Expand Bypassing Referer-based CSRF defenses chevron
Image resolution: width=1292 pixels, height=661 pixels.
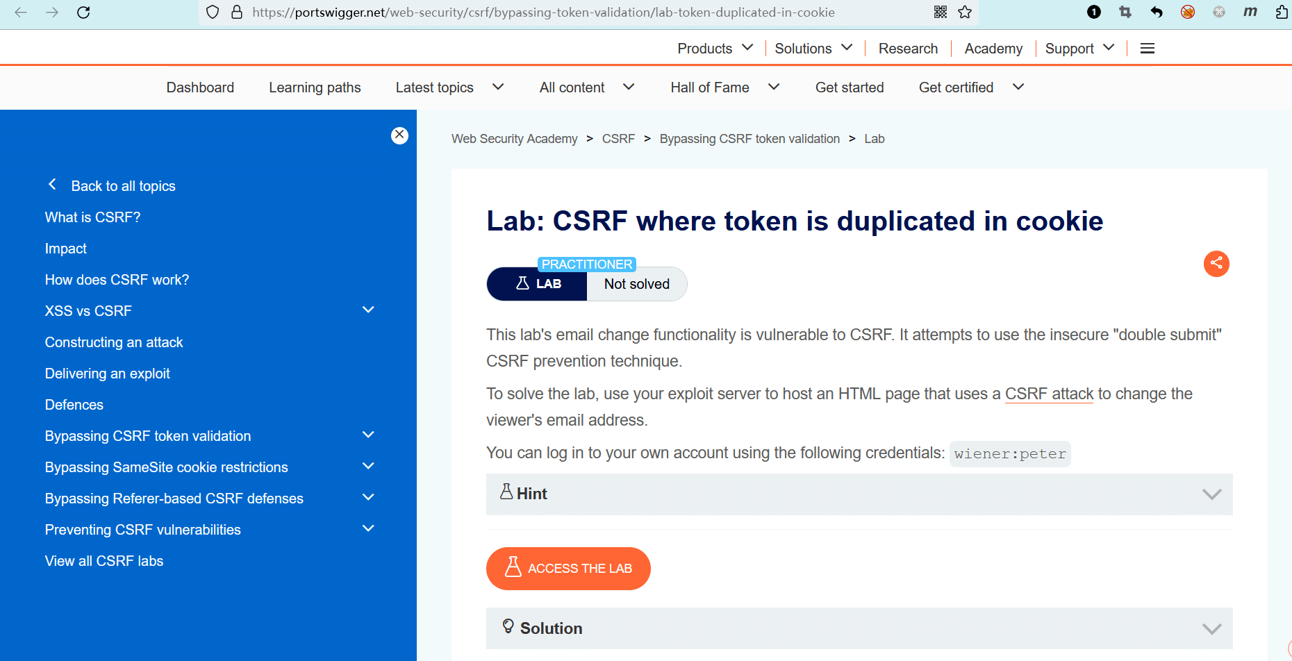pos(369,497)
